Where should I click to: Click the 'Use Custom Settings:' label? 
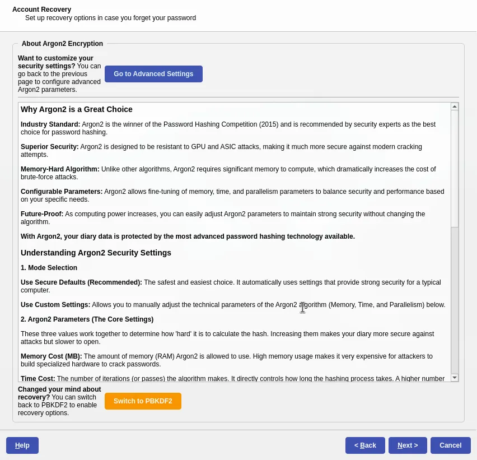point(55,305)
